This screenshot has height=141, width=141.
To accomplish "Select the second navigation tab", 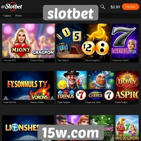I will 19,16.
